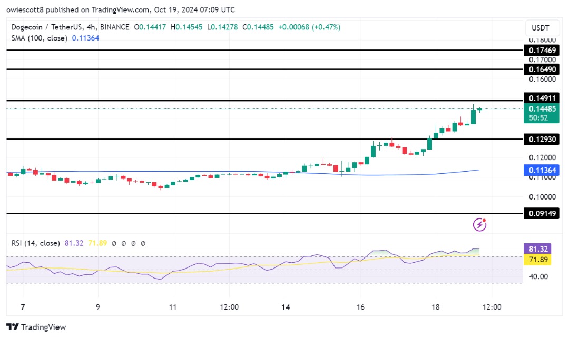The image size is (569, 338).
Task: Click the purple lightning bolt icon
Action: 479,225
